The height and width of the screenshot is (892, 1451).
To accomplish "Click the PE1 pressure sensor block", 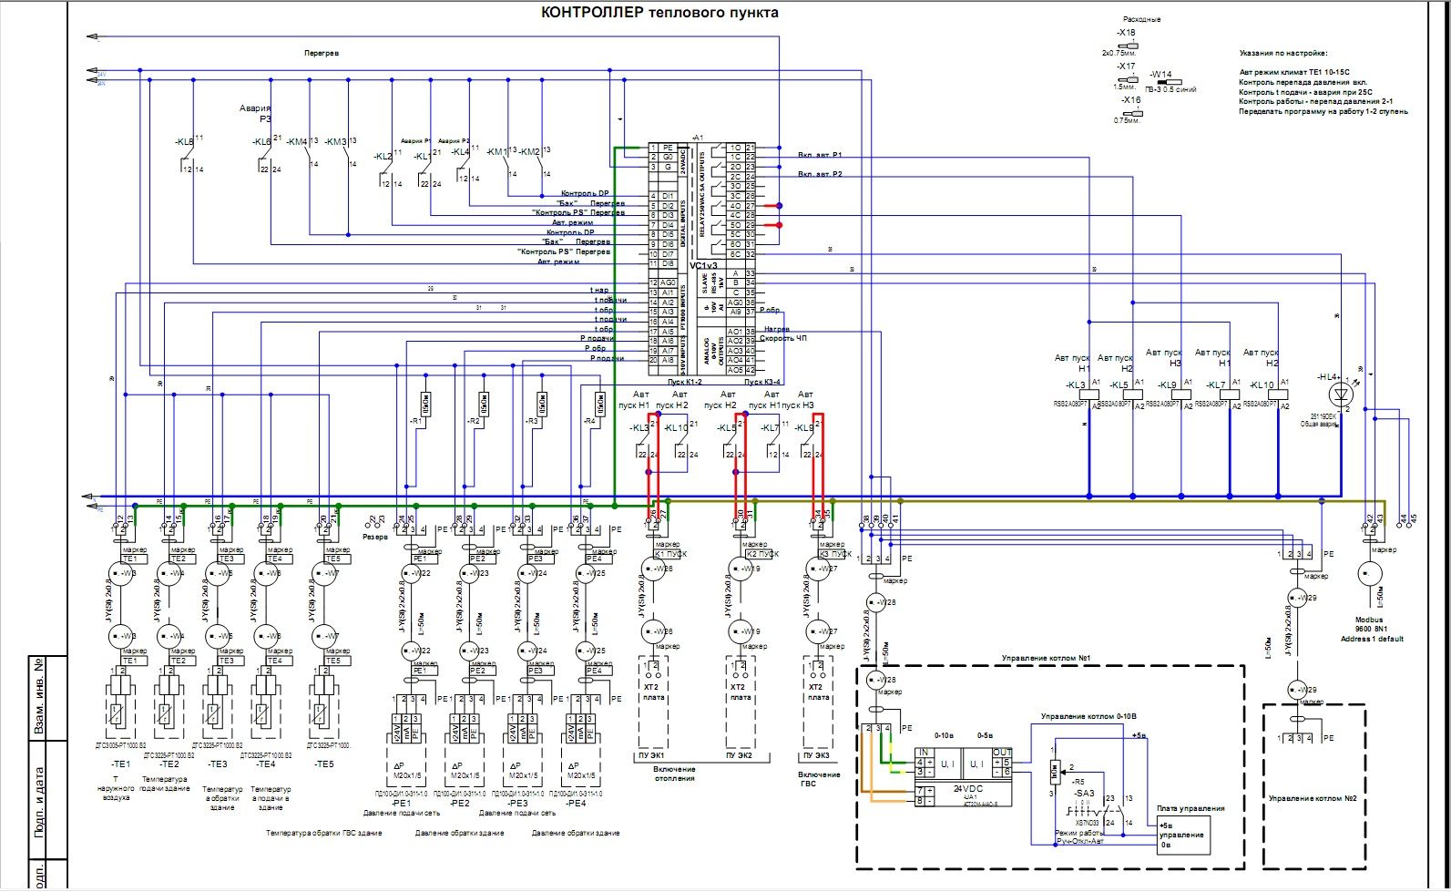I will pos(406,730).
